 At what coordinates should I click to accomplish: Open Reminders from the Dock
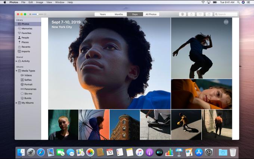(120, 152)
